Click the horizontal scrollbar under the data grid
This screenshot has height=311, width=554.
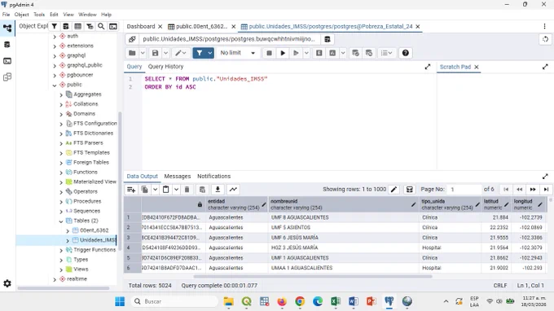tap(313, 277)
